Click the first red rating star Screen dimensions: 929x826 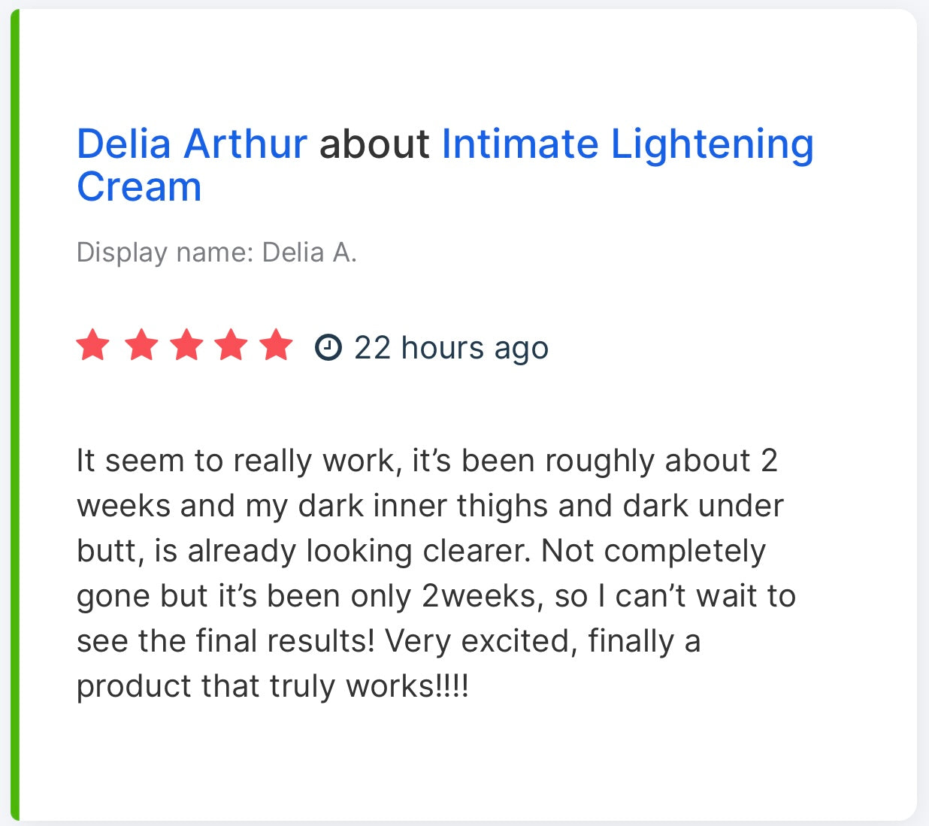93,346
